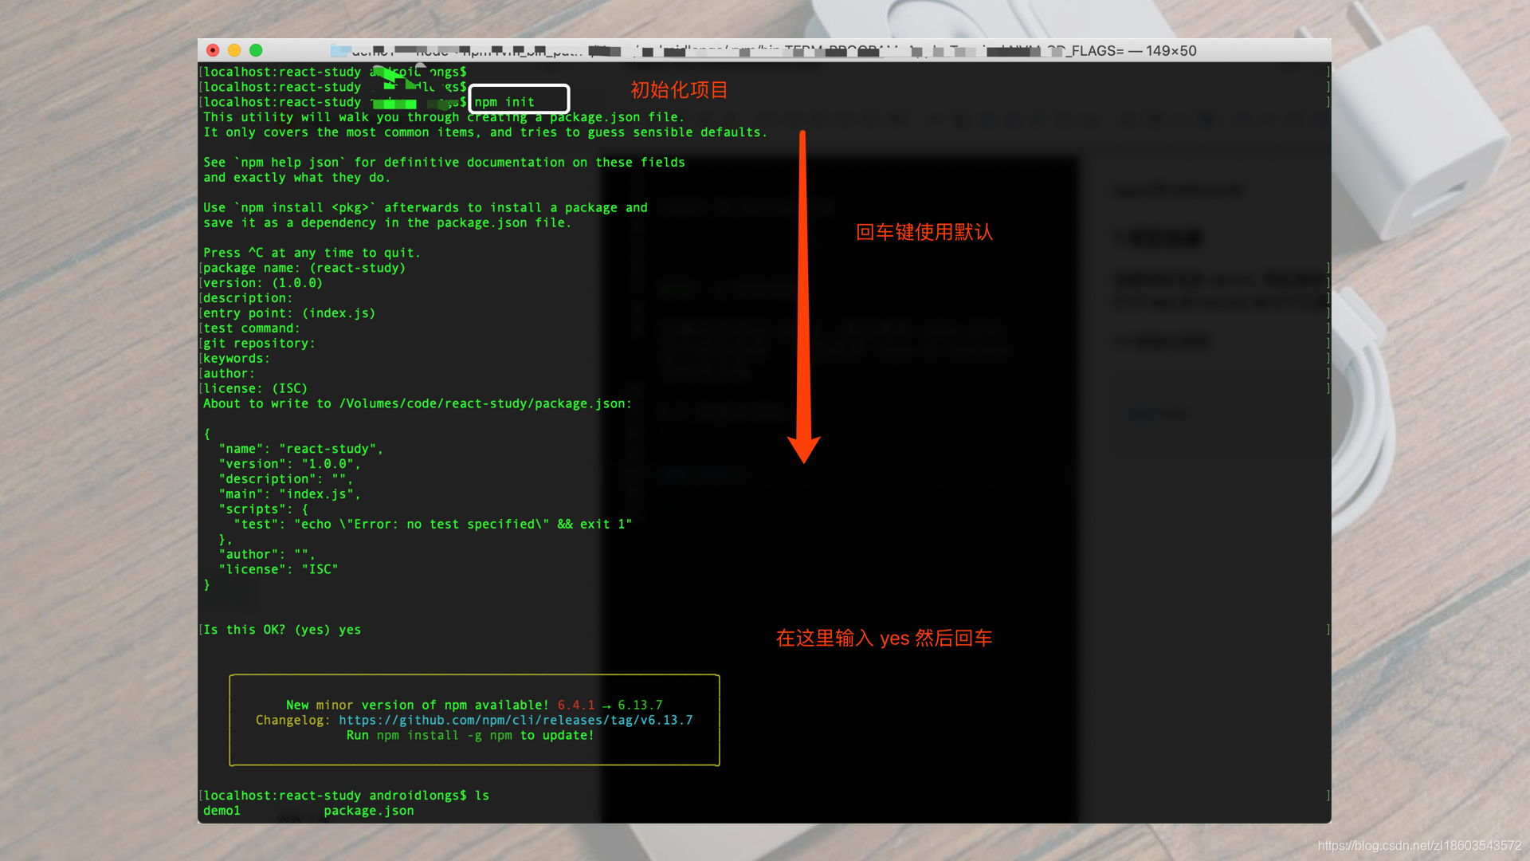The image size is (1530, 861).
Task: Click 'demo1' in the ls output
Action: point(222,811)
